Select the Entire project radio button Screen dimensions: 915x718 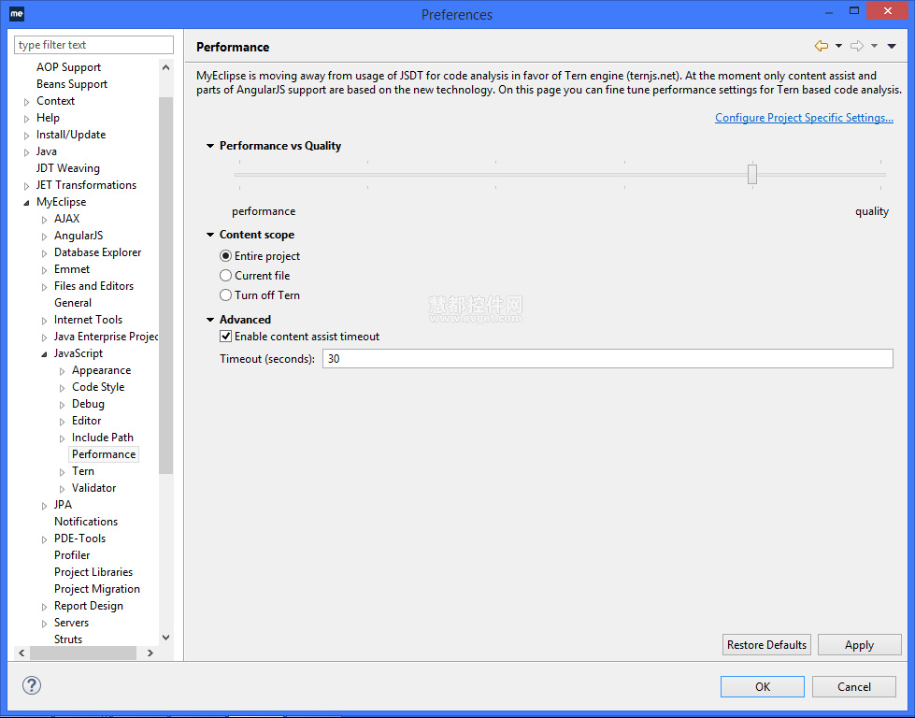pos(226,256)
